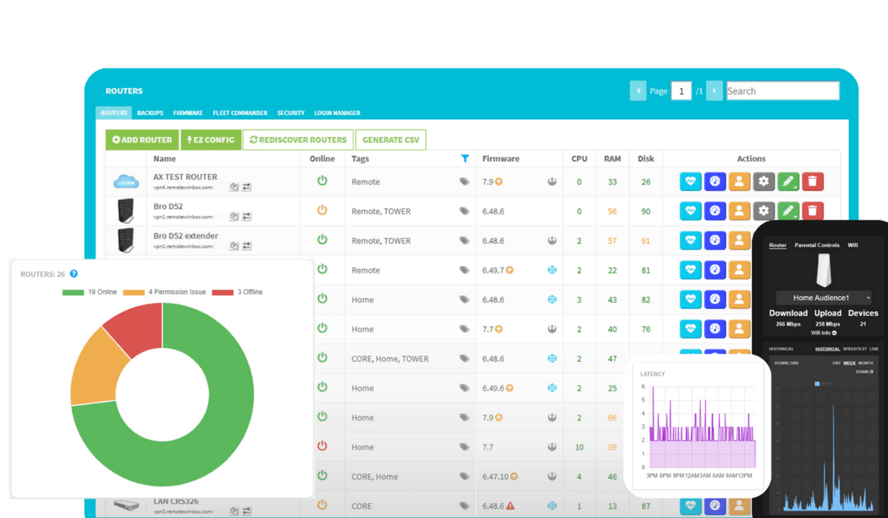Run a speed test on Bro D52
The height and width of the screenshot is (518, 888).
715,211
